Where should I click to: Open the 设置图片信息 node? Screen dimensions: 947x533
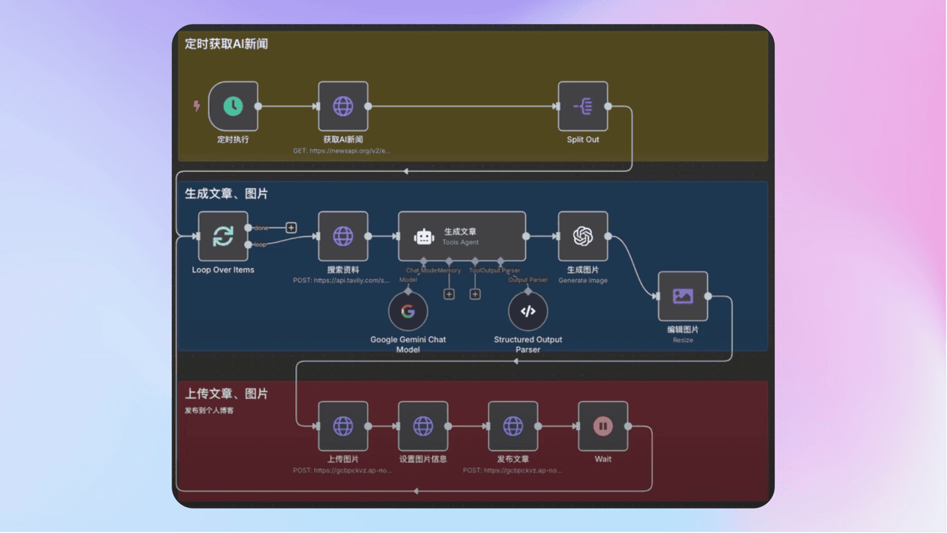(423, 426)
